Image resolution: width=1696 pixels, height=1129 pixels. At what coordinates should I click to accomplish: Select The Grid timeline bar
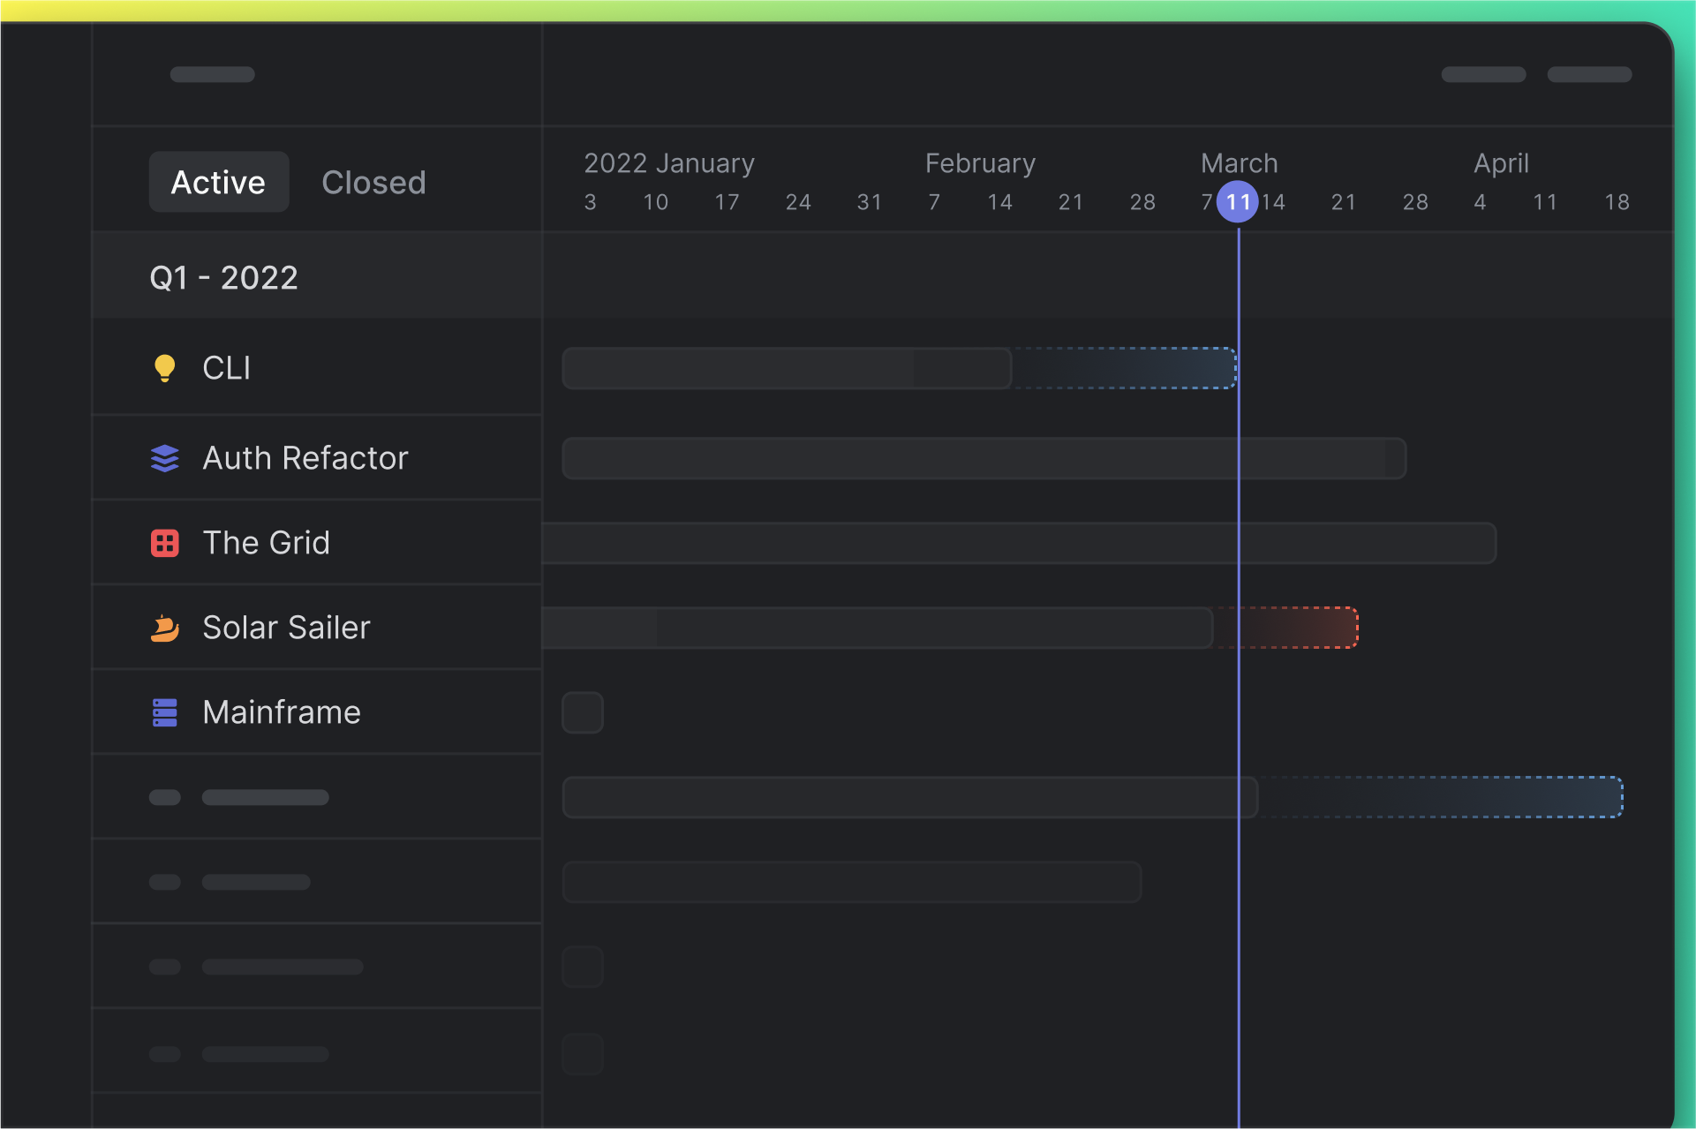coord(1019,543)
